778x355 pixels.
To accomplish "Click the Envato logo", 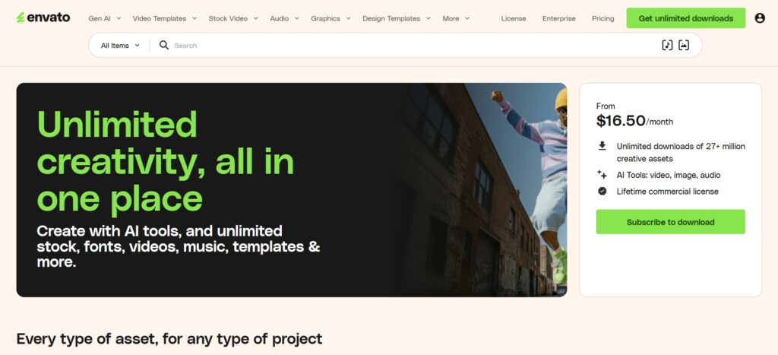I will 43,18.
